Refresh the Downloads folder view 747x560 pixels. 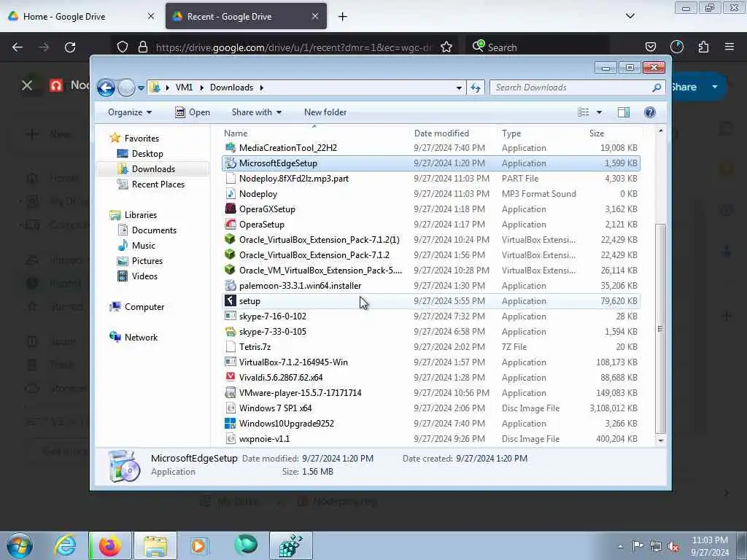coord(476,87)
